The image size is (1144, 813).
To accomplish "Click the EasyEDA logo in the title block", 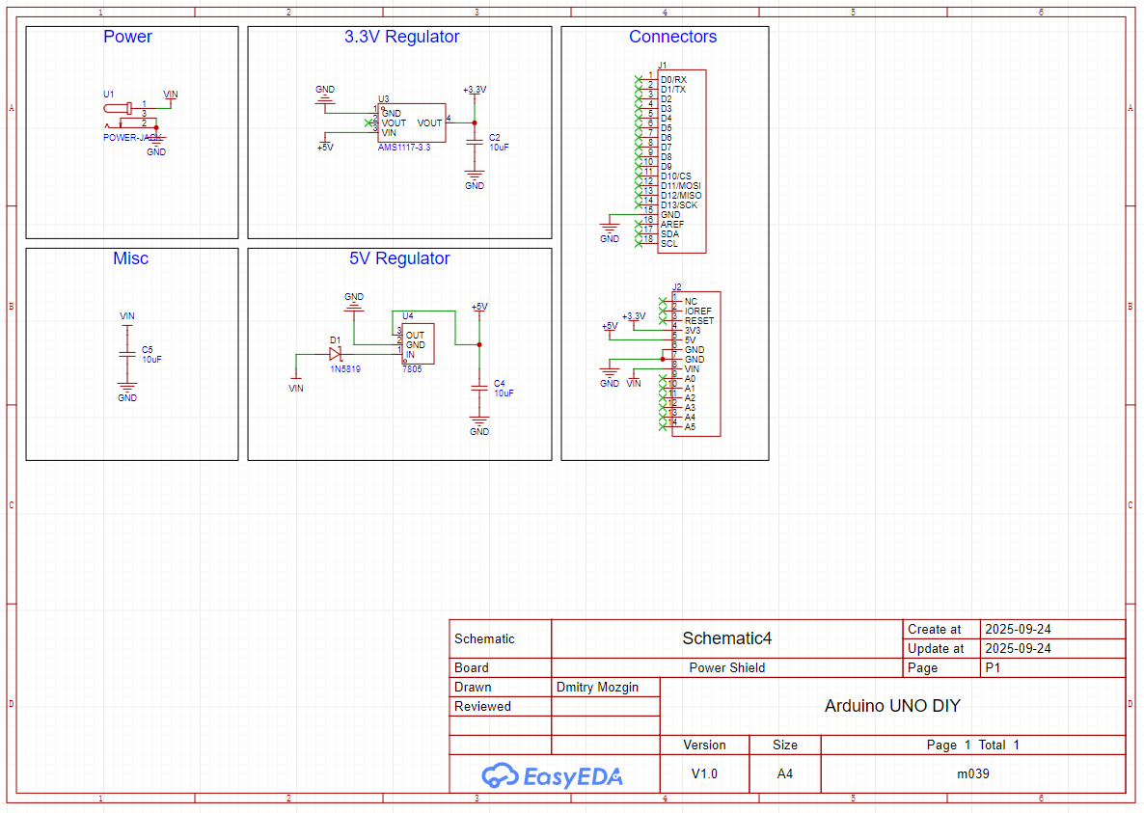I will click(553, 774).
